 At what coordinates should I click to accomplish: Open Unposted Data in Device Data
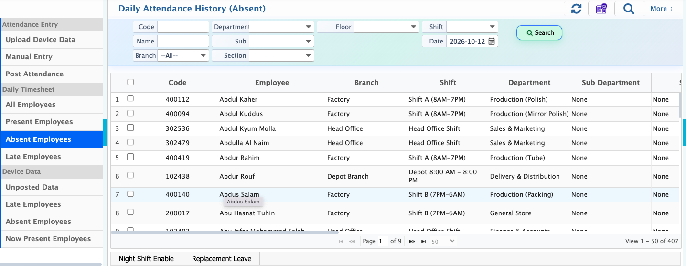(x=52, y=187)
